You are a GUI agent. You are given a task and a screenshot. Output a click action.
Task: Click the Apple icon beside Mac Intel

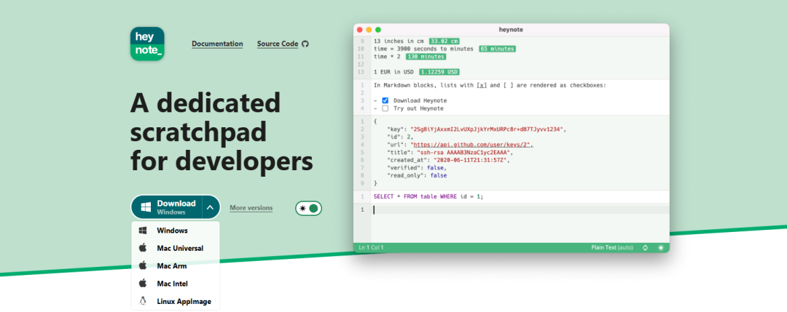pos(143,284)
